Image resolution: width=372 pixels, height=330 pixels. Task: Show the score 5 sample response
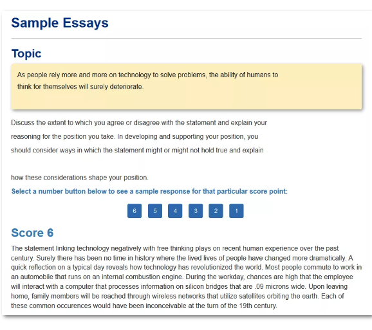[155, 211]
